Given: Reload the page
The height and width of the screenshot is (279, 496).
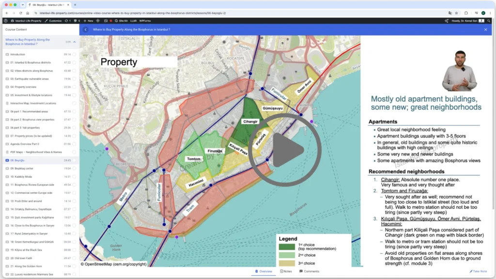Looking at the screenshot, I should pos(20,13).
